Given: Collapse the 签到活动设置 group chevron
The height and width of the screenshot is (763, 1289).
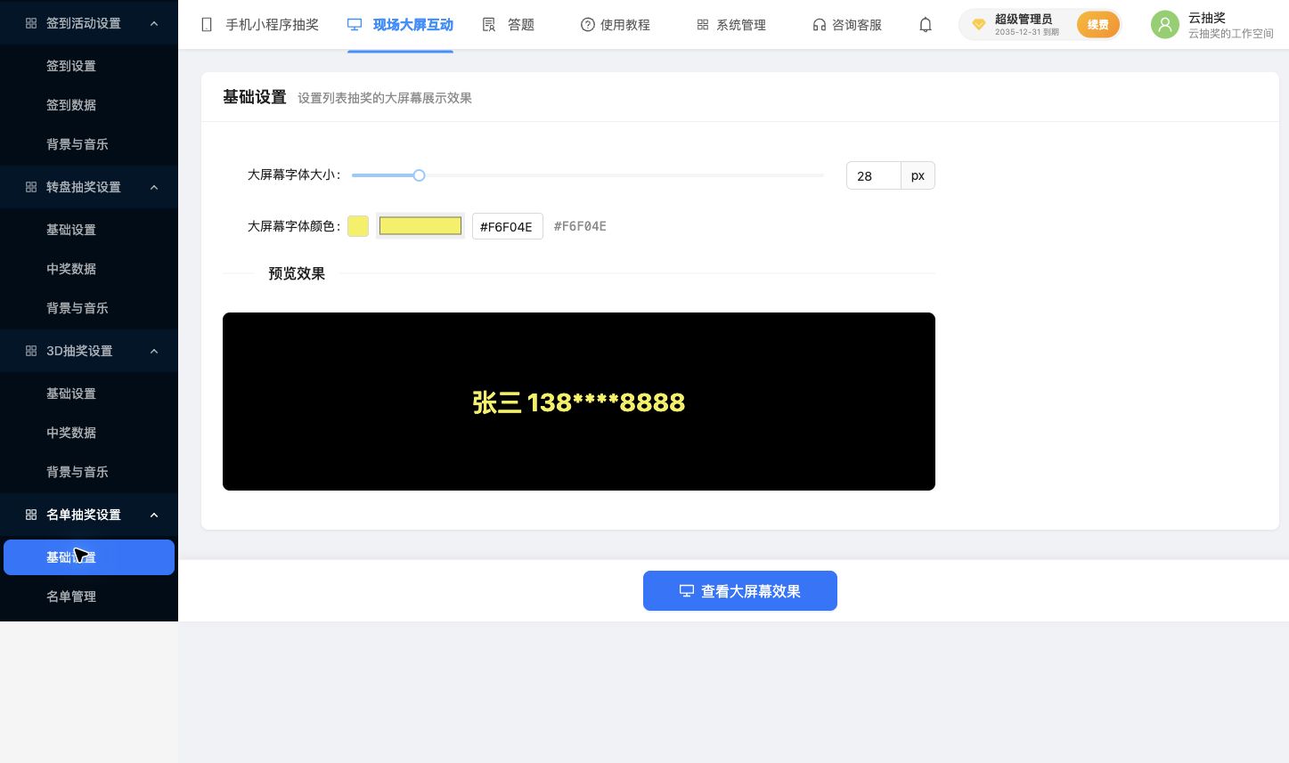Looking at the screenshot, I should click(x=154, y=23).
